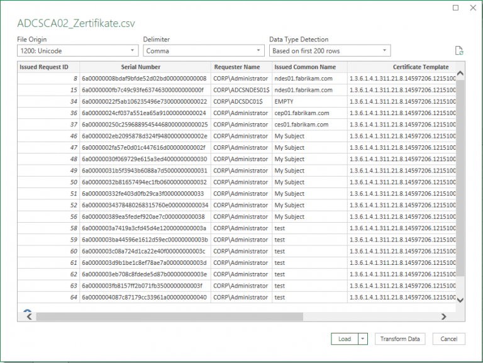This screenshot has width=483, height=363.
Task: Click the request ID cell 8
Action: pos(48,79)
